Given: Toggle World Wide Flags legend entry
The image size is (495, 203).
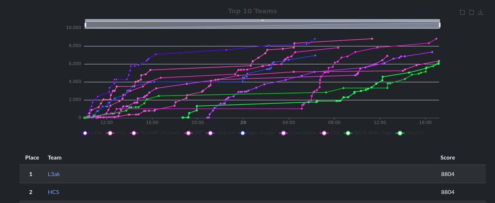Looking at the screenshot, I should [367, 133].
